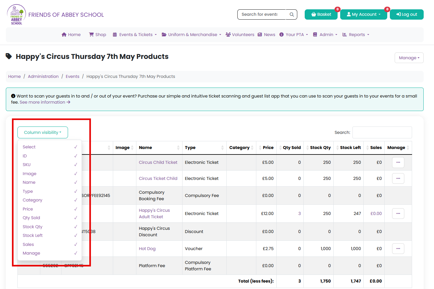Click the qty sold value 3 link
The image size is (434, 289).
[x=300, y=214]
